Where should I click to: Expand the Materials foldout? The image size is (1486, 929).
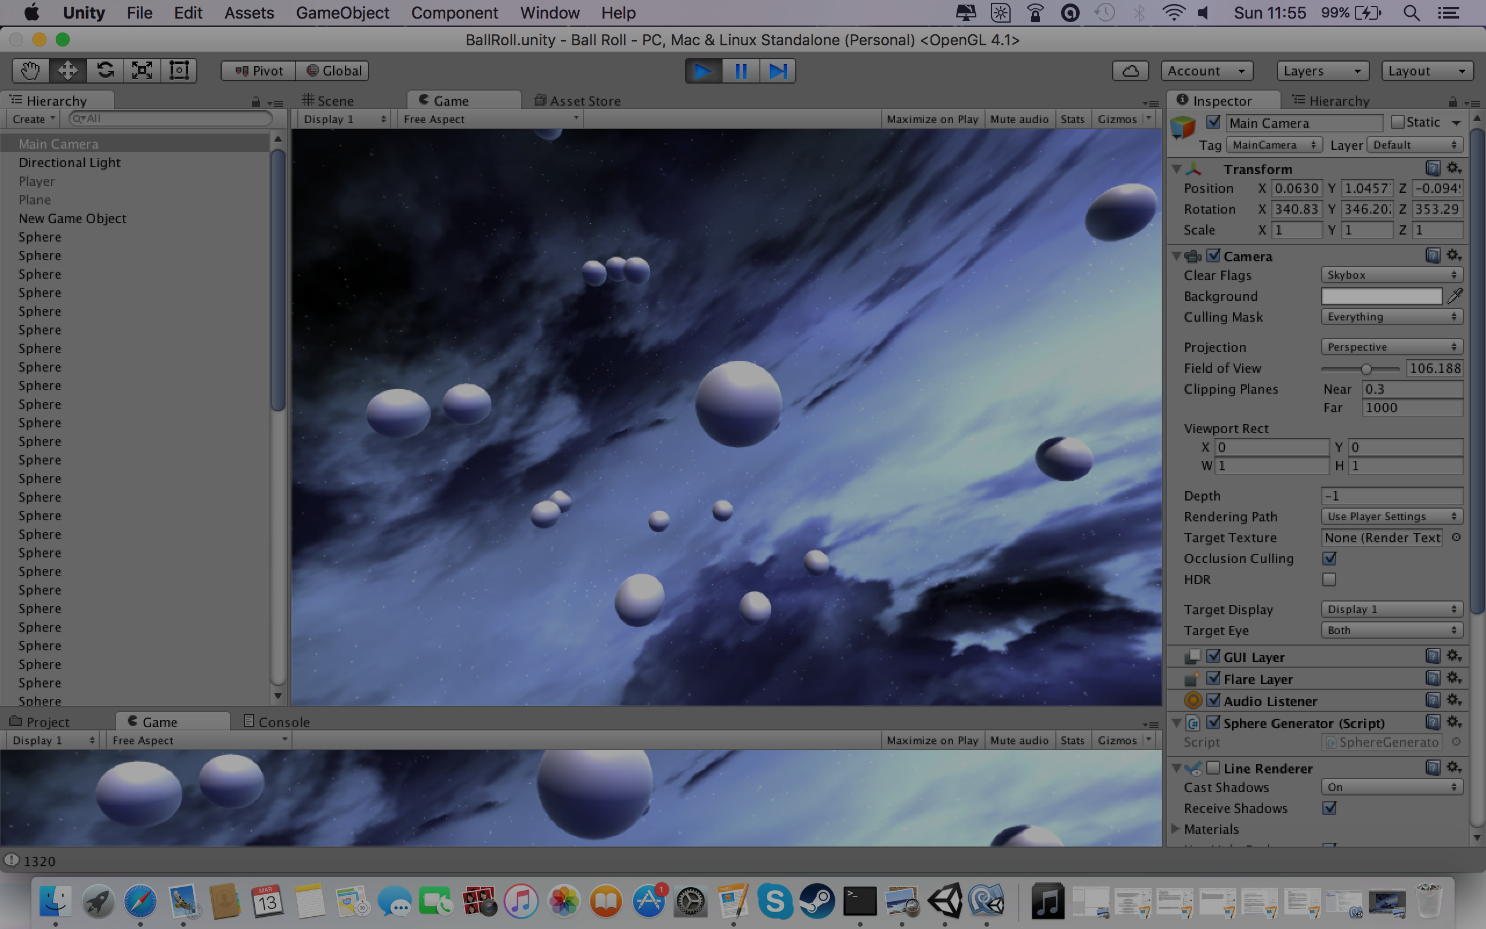pos(1176,829)
